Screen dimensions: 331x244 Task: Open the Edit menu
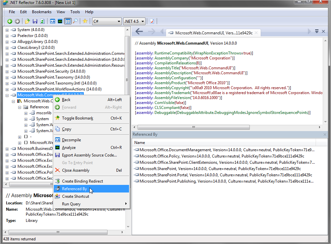pos(23,12)
